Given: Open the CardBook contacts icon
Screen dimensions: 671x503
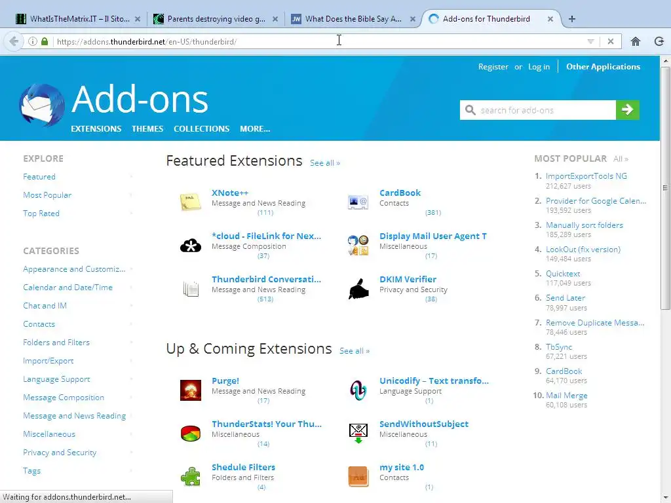Looking at the screenshot, I should 358,202.
